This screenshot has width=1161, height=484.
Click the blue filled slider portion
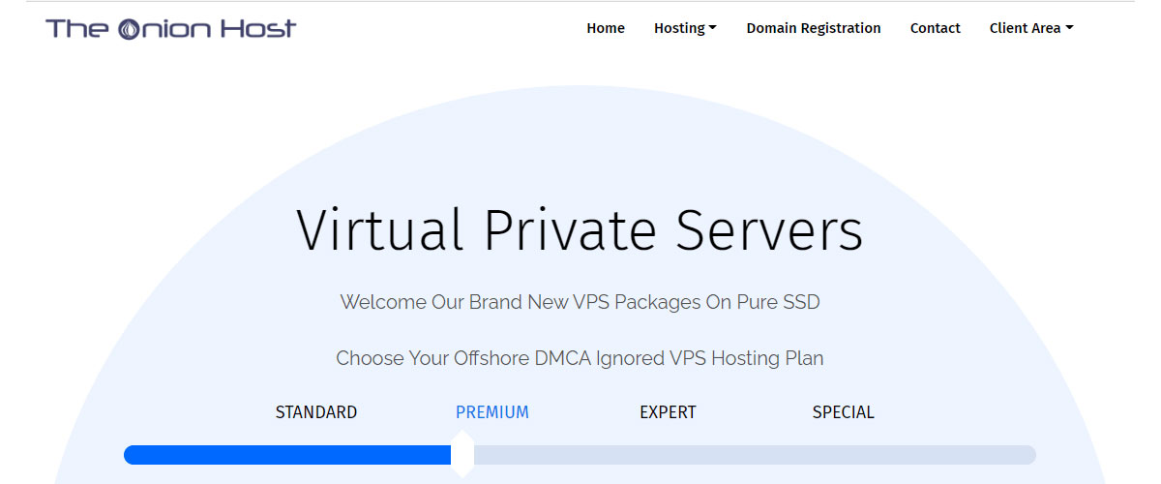point(288,455)
